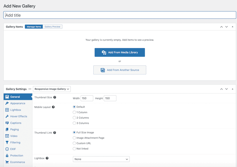The height and width of the screenshot is (167, 237).
Task: Click thumbnail Width input field
Action: click(x=87, y=98)
